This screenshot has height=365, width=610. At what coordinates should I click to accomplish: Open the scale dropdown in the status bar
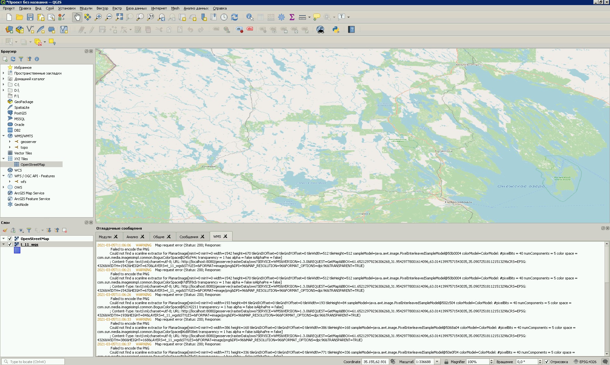click(437, 362)
